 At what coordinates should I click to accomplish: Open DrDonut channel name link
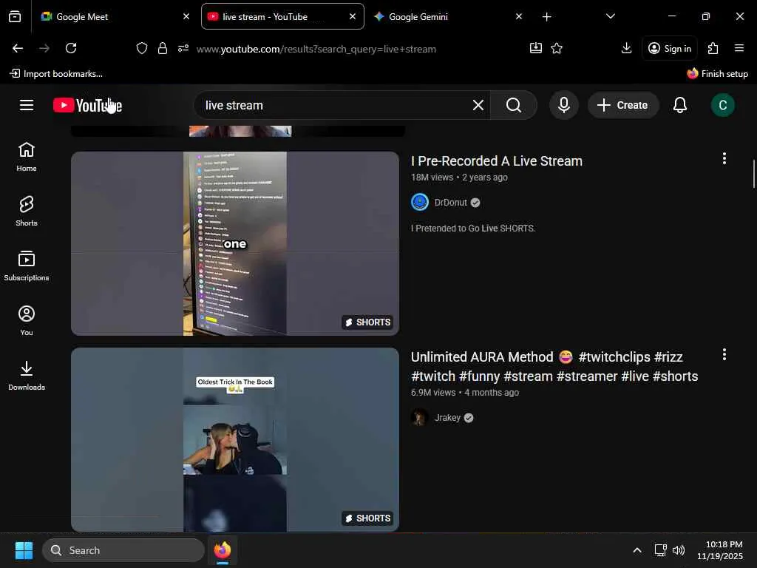coord(450,203)
